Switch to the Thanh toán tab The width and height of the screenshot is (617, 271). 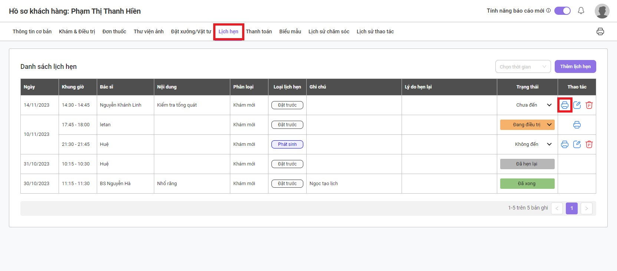coord(258,31)
